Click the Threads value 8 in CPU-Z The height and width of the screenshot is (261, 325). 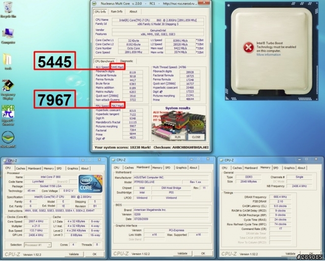coord(97,245)
